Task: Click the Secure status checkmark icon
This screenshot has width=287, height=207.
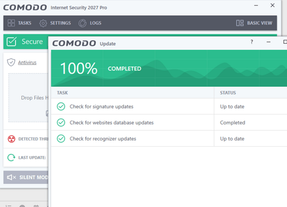Action: coord(12,42)
